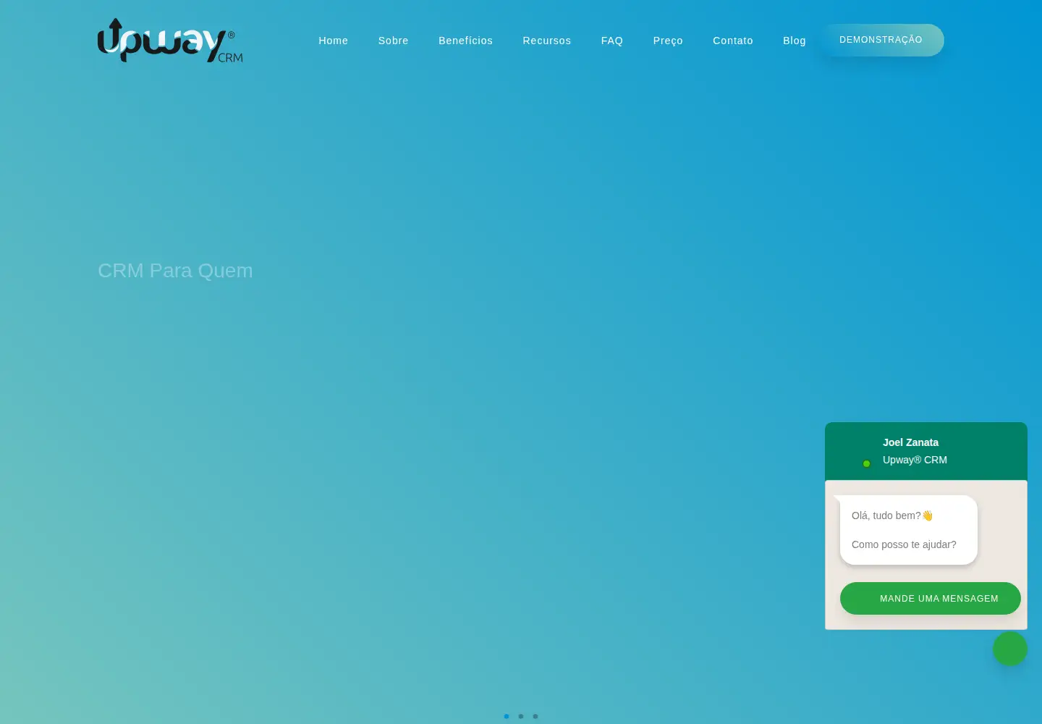Navigate to Recursos

point(547,41)
